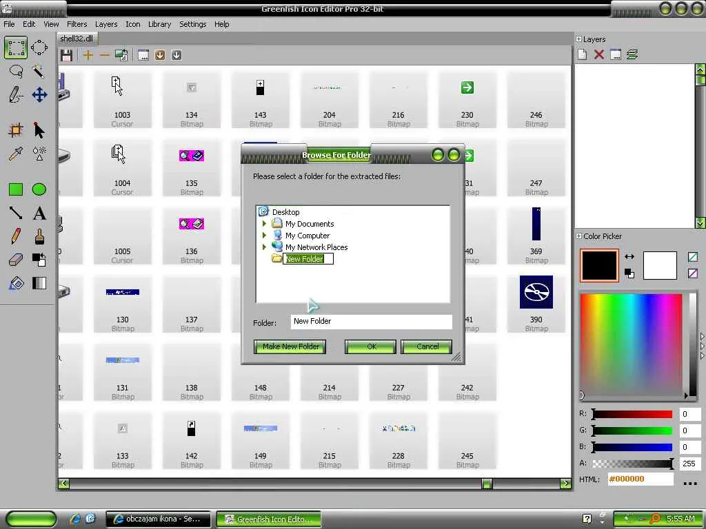This screenshot has height=529, width=706.
Task: Click inside the Folder name field
Action: (371, 321)
